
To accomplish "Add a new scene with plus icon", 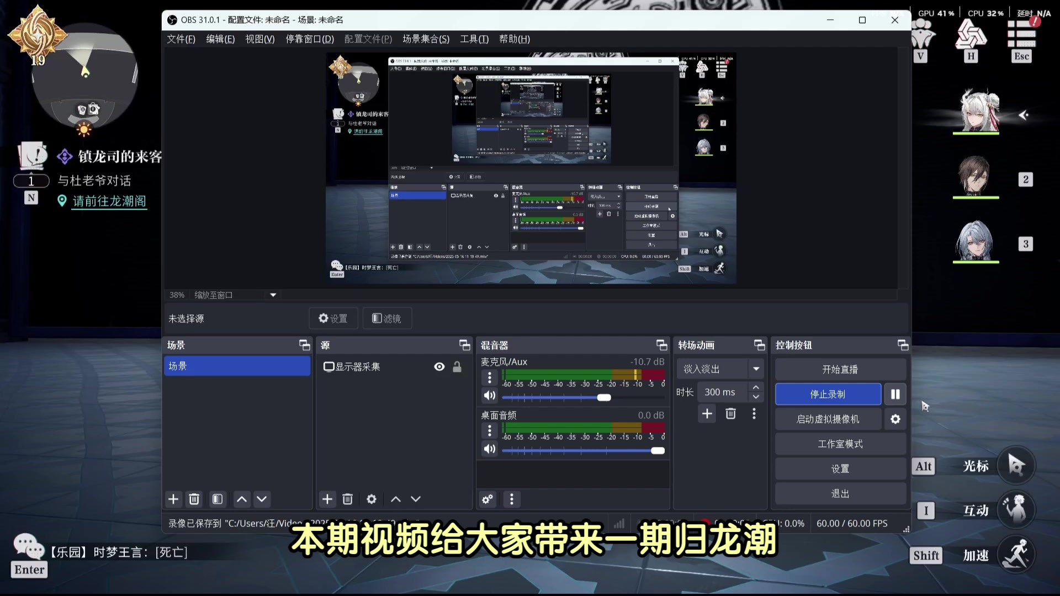I will pyautogui.click(x=173, y=499).
